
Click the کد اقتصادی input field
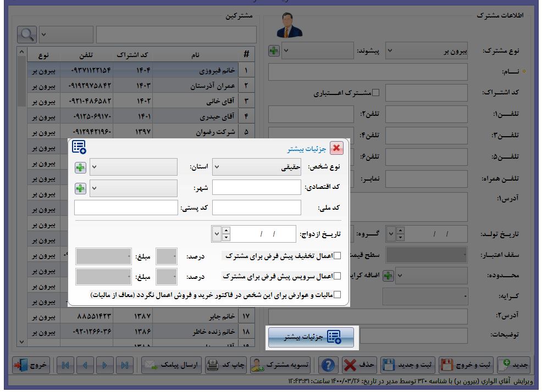[257, 188]
